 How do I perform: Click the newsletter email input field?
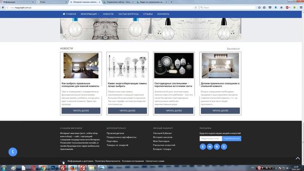tap(211, 139)
